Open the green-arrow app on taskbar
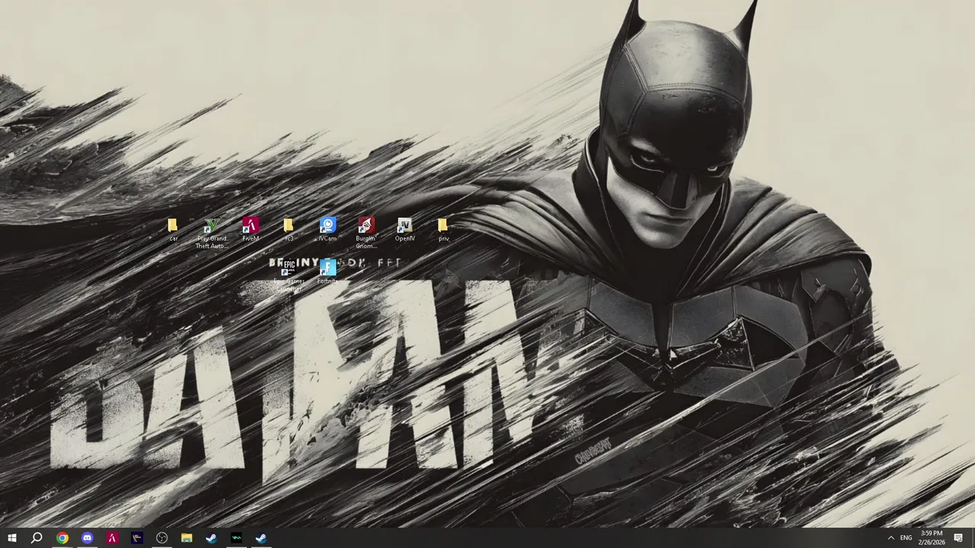Image resolution: width=975 pixels, height=548 pixels. (x=236, y=538)
